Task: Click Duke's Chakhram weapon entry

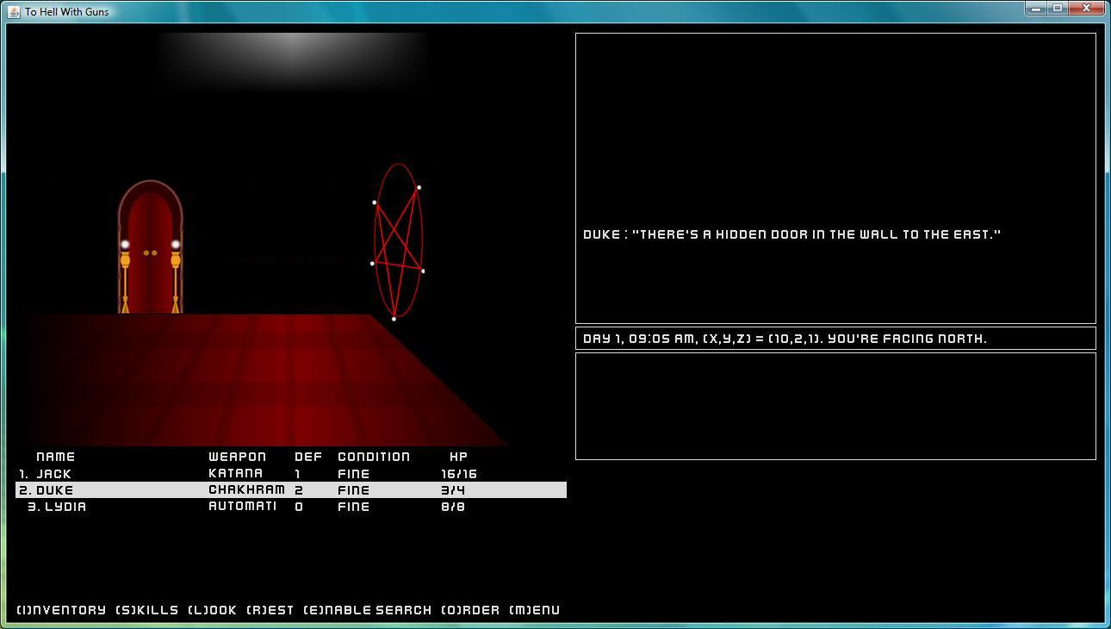Action: click(246, 490)
